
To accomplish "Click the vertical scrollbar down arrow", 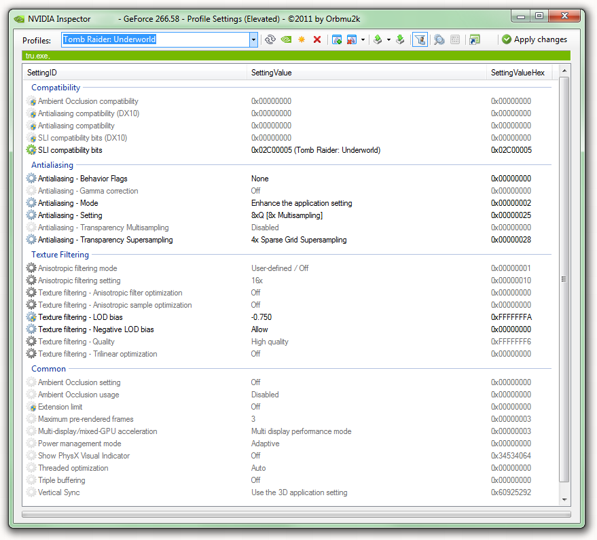I will click(564, 500).
